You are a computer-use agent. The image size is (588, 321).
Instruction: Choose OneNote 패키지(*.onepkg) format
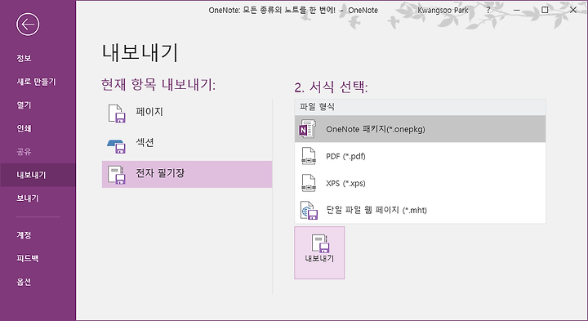[420, 129]
